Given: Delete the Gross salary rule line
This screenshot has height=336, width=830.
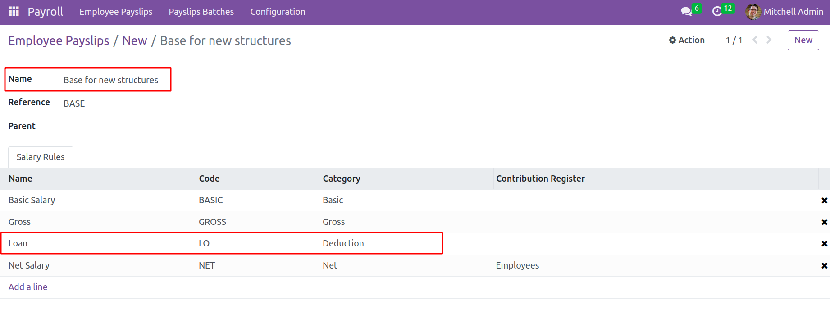Looking at the screenshot, I should point(824,222).
